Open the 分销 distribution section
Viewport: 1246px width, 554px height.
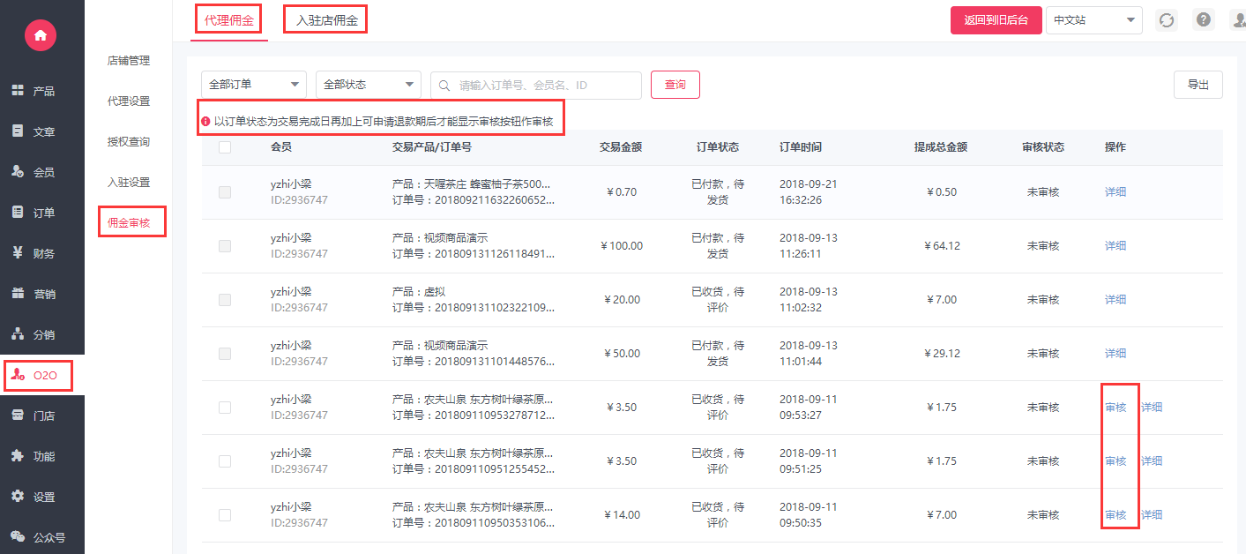34,334
